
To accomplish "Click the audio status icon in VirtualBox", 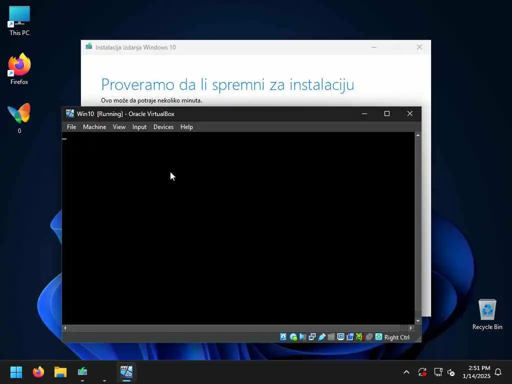I will (302, 337).
